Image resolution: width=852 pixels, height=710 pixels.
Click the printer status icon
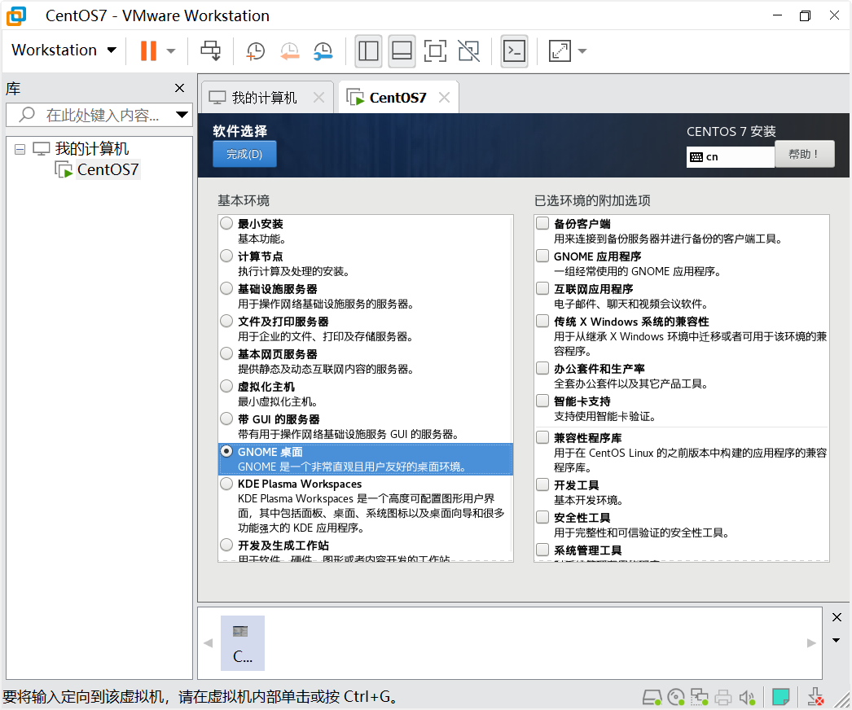coord(723,697)
